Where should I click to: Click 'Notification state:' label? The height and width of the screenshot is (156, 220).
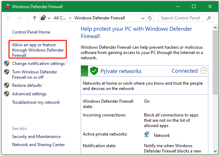99,146
